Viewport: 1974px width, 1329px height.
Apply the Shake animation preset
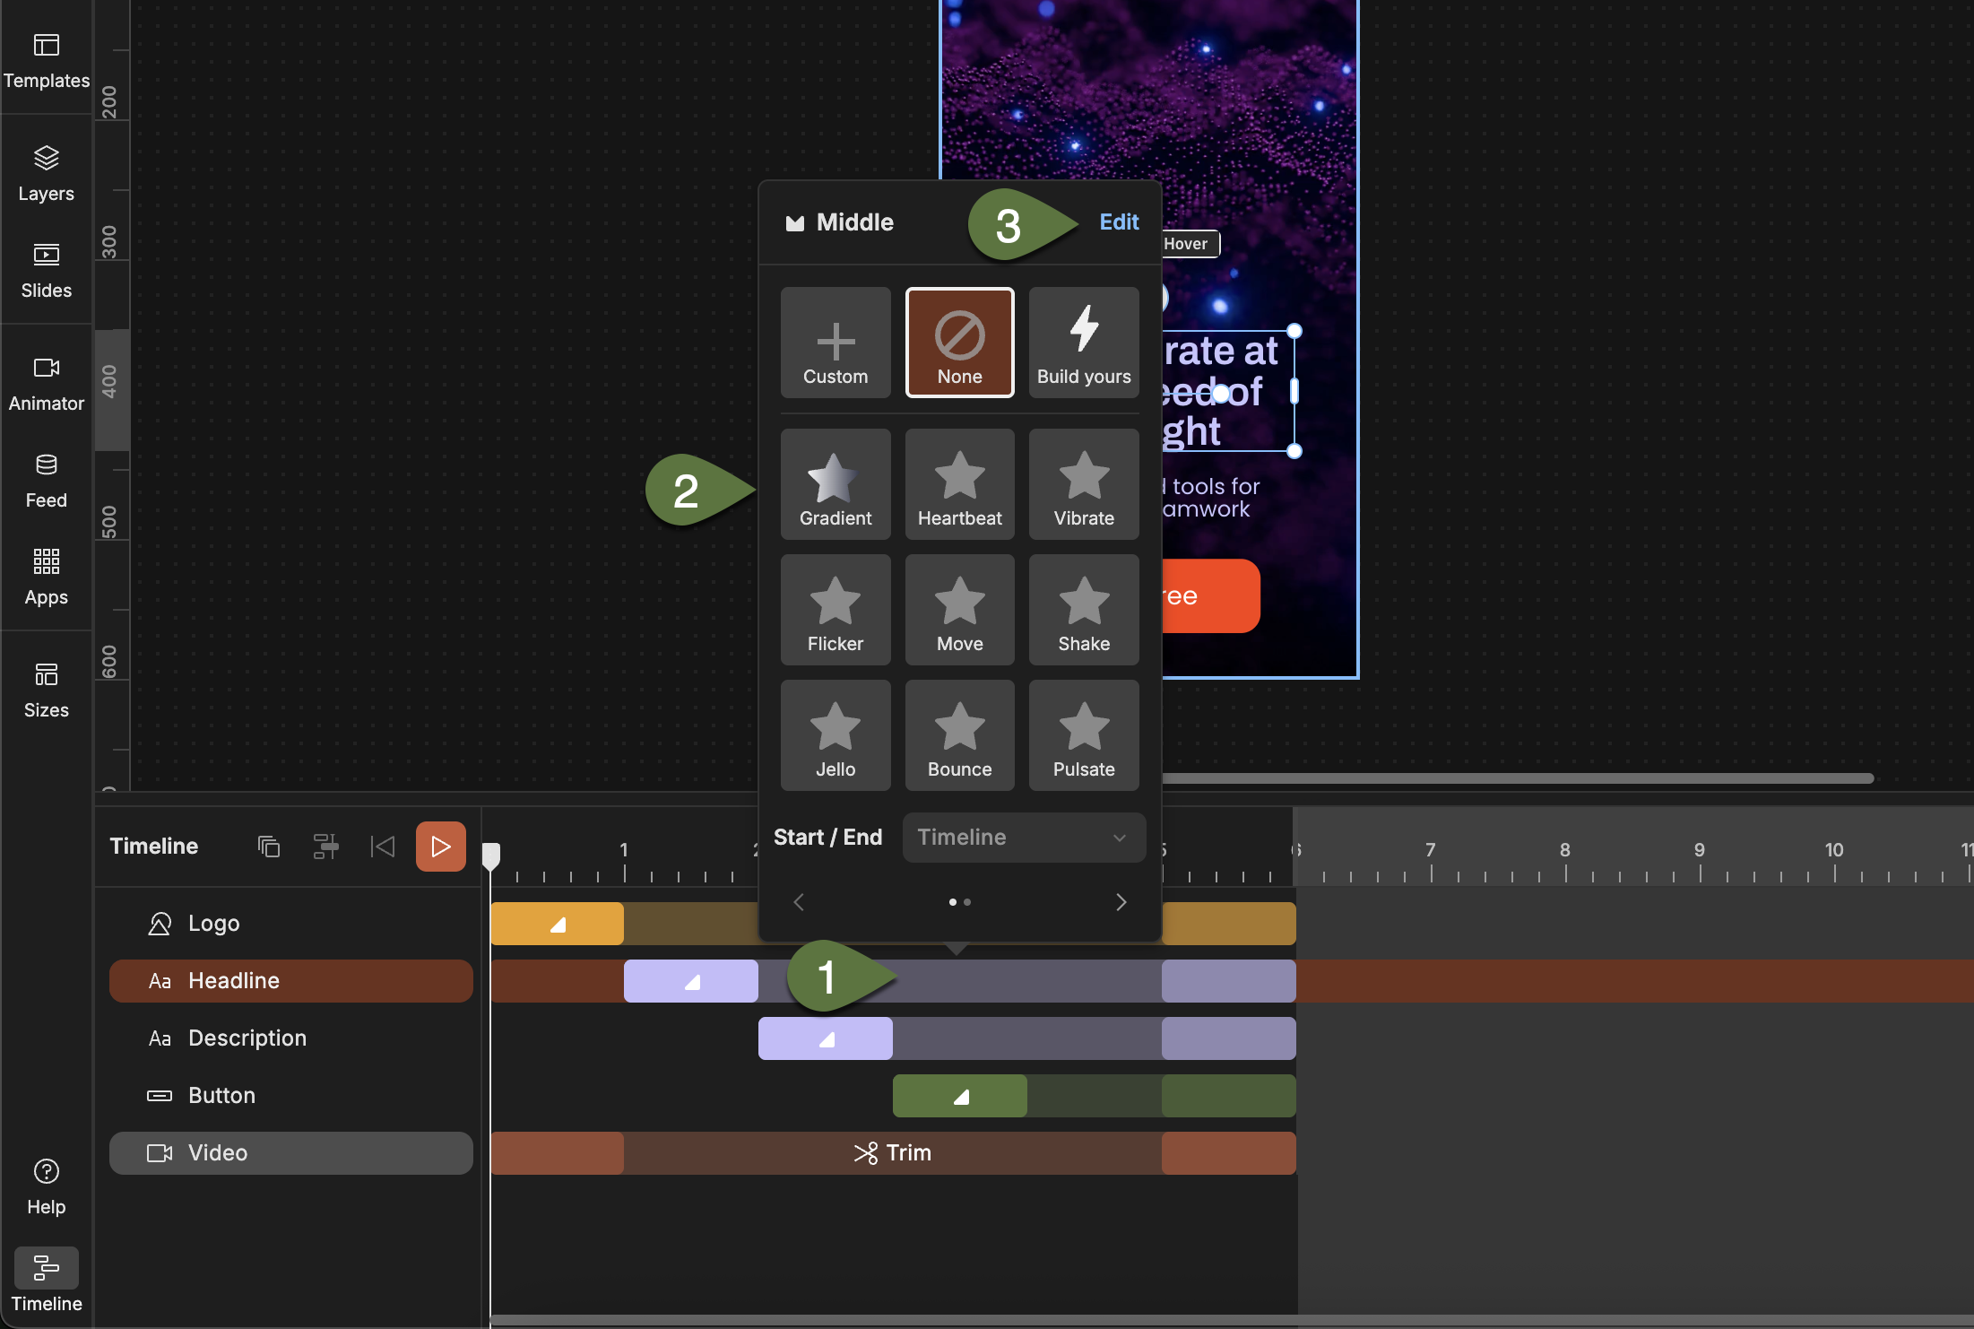(x=1084, y=610)
